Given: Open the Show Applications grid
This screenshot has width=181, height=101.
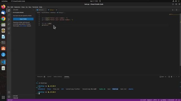Looking at the screenshot, I should pos(3,97).
